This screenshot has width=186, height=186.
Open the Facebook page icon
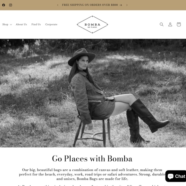click(4, 5)
